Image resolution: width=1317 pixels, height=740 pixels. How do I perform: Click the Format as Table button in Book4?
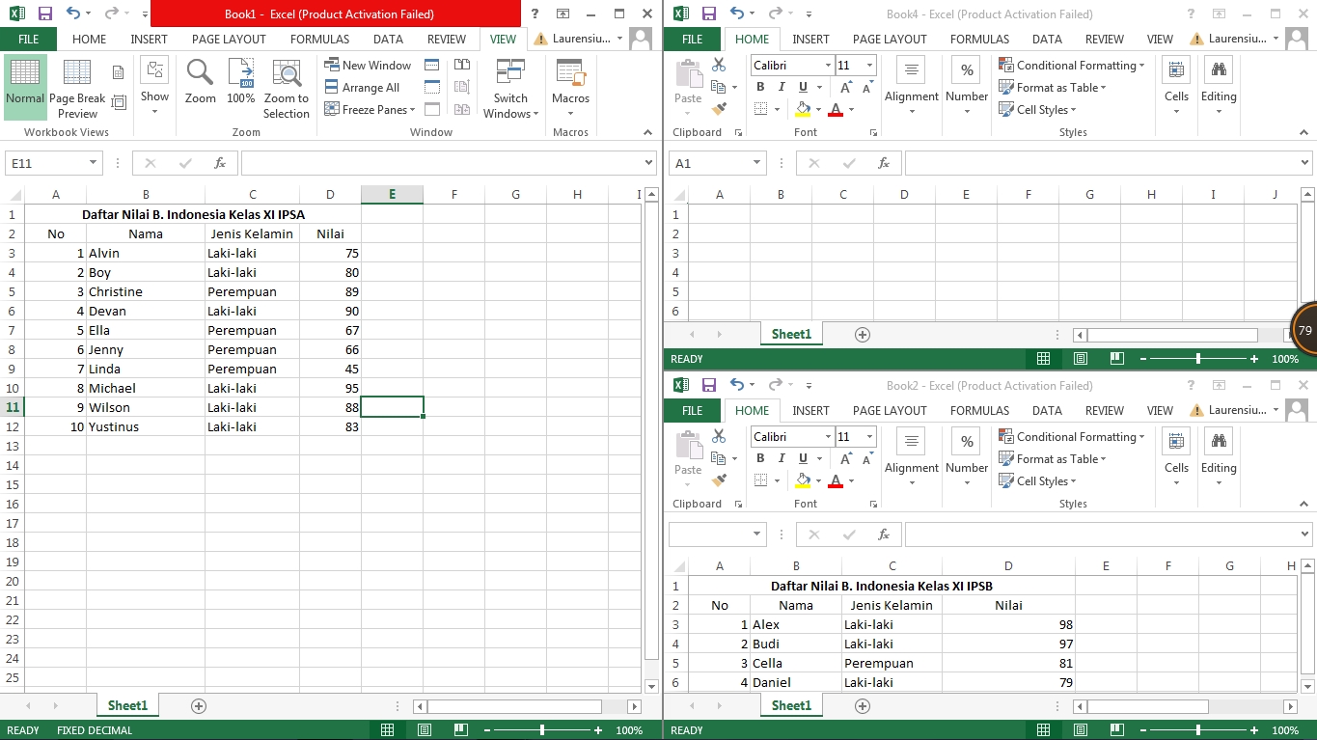[x=1053, y=87]
